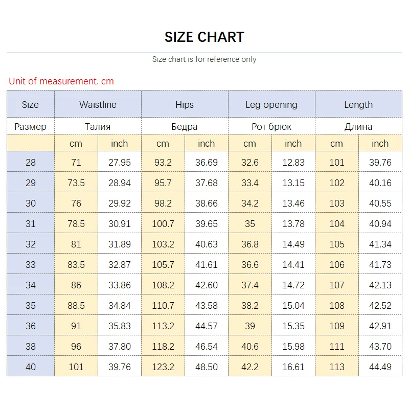Image resolution: width=409 pixels, height=409 pixels.
Task: Select the length value 44.49 inch cell
Action: coord(380,367)
